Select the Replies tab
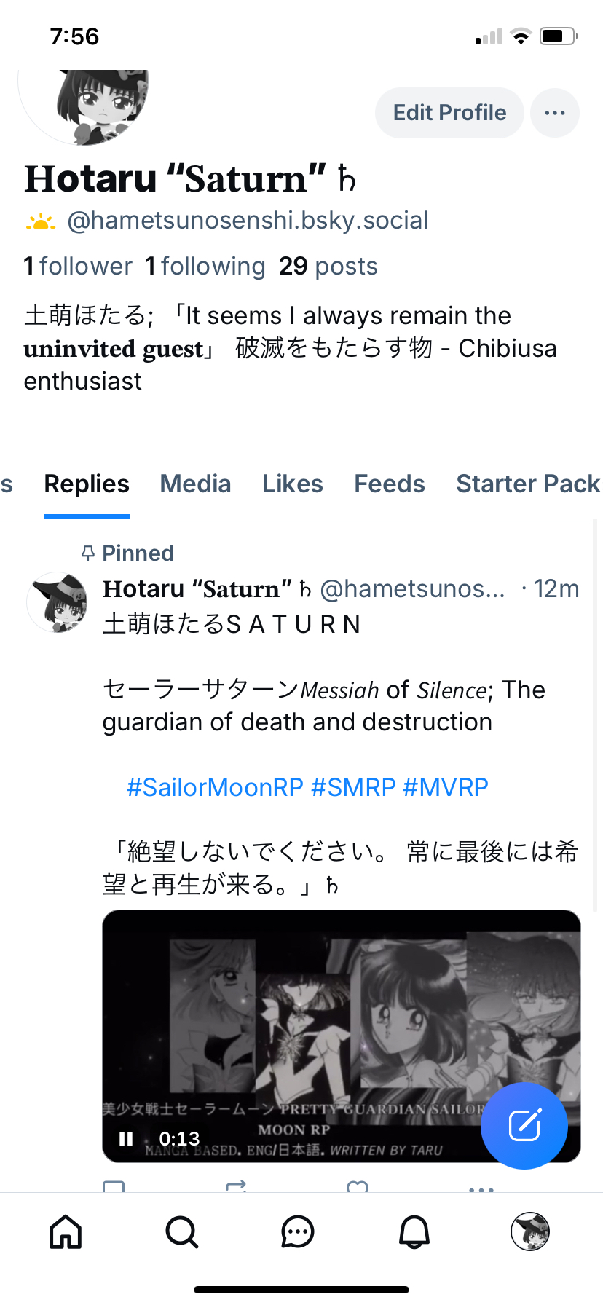The width and height of the screenshot is (603, 1305). 87,484
